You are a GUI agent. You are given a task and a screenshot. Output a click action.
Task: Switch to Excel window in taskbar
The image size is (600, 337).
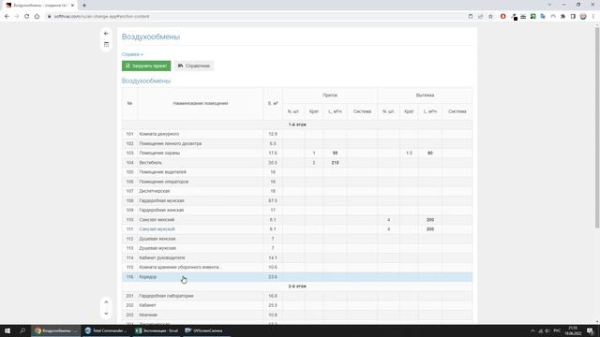(x=157, y=330)
